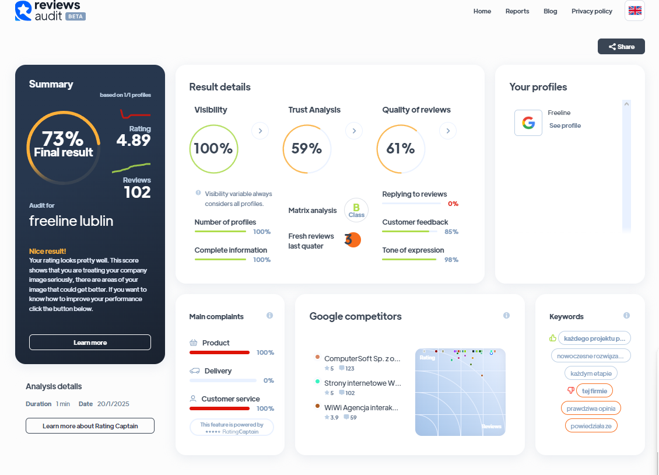The width and height of the screenshot is (659, 475).
Task: Open Strony internetowe W... competitor
Action: point(362,383)
